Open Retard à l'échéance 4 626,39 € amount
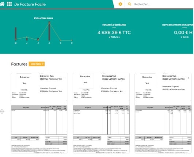194x157 pixels. tap(114, 33)
